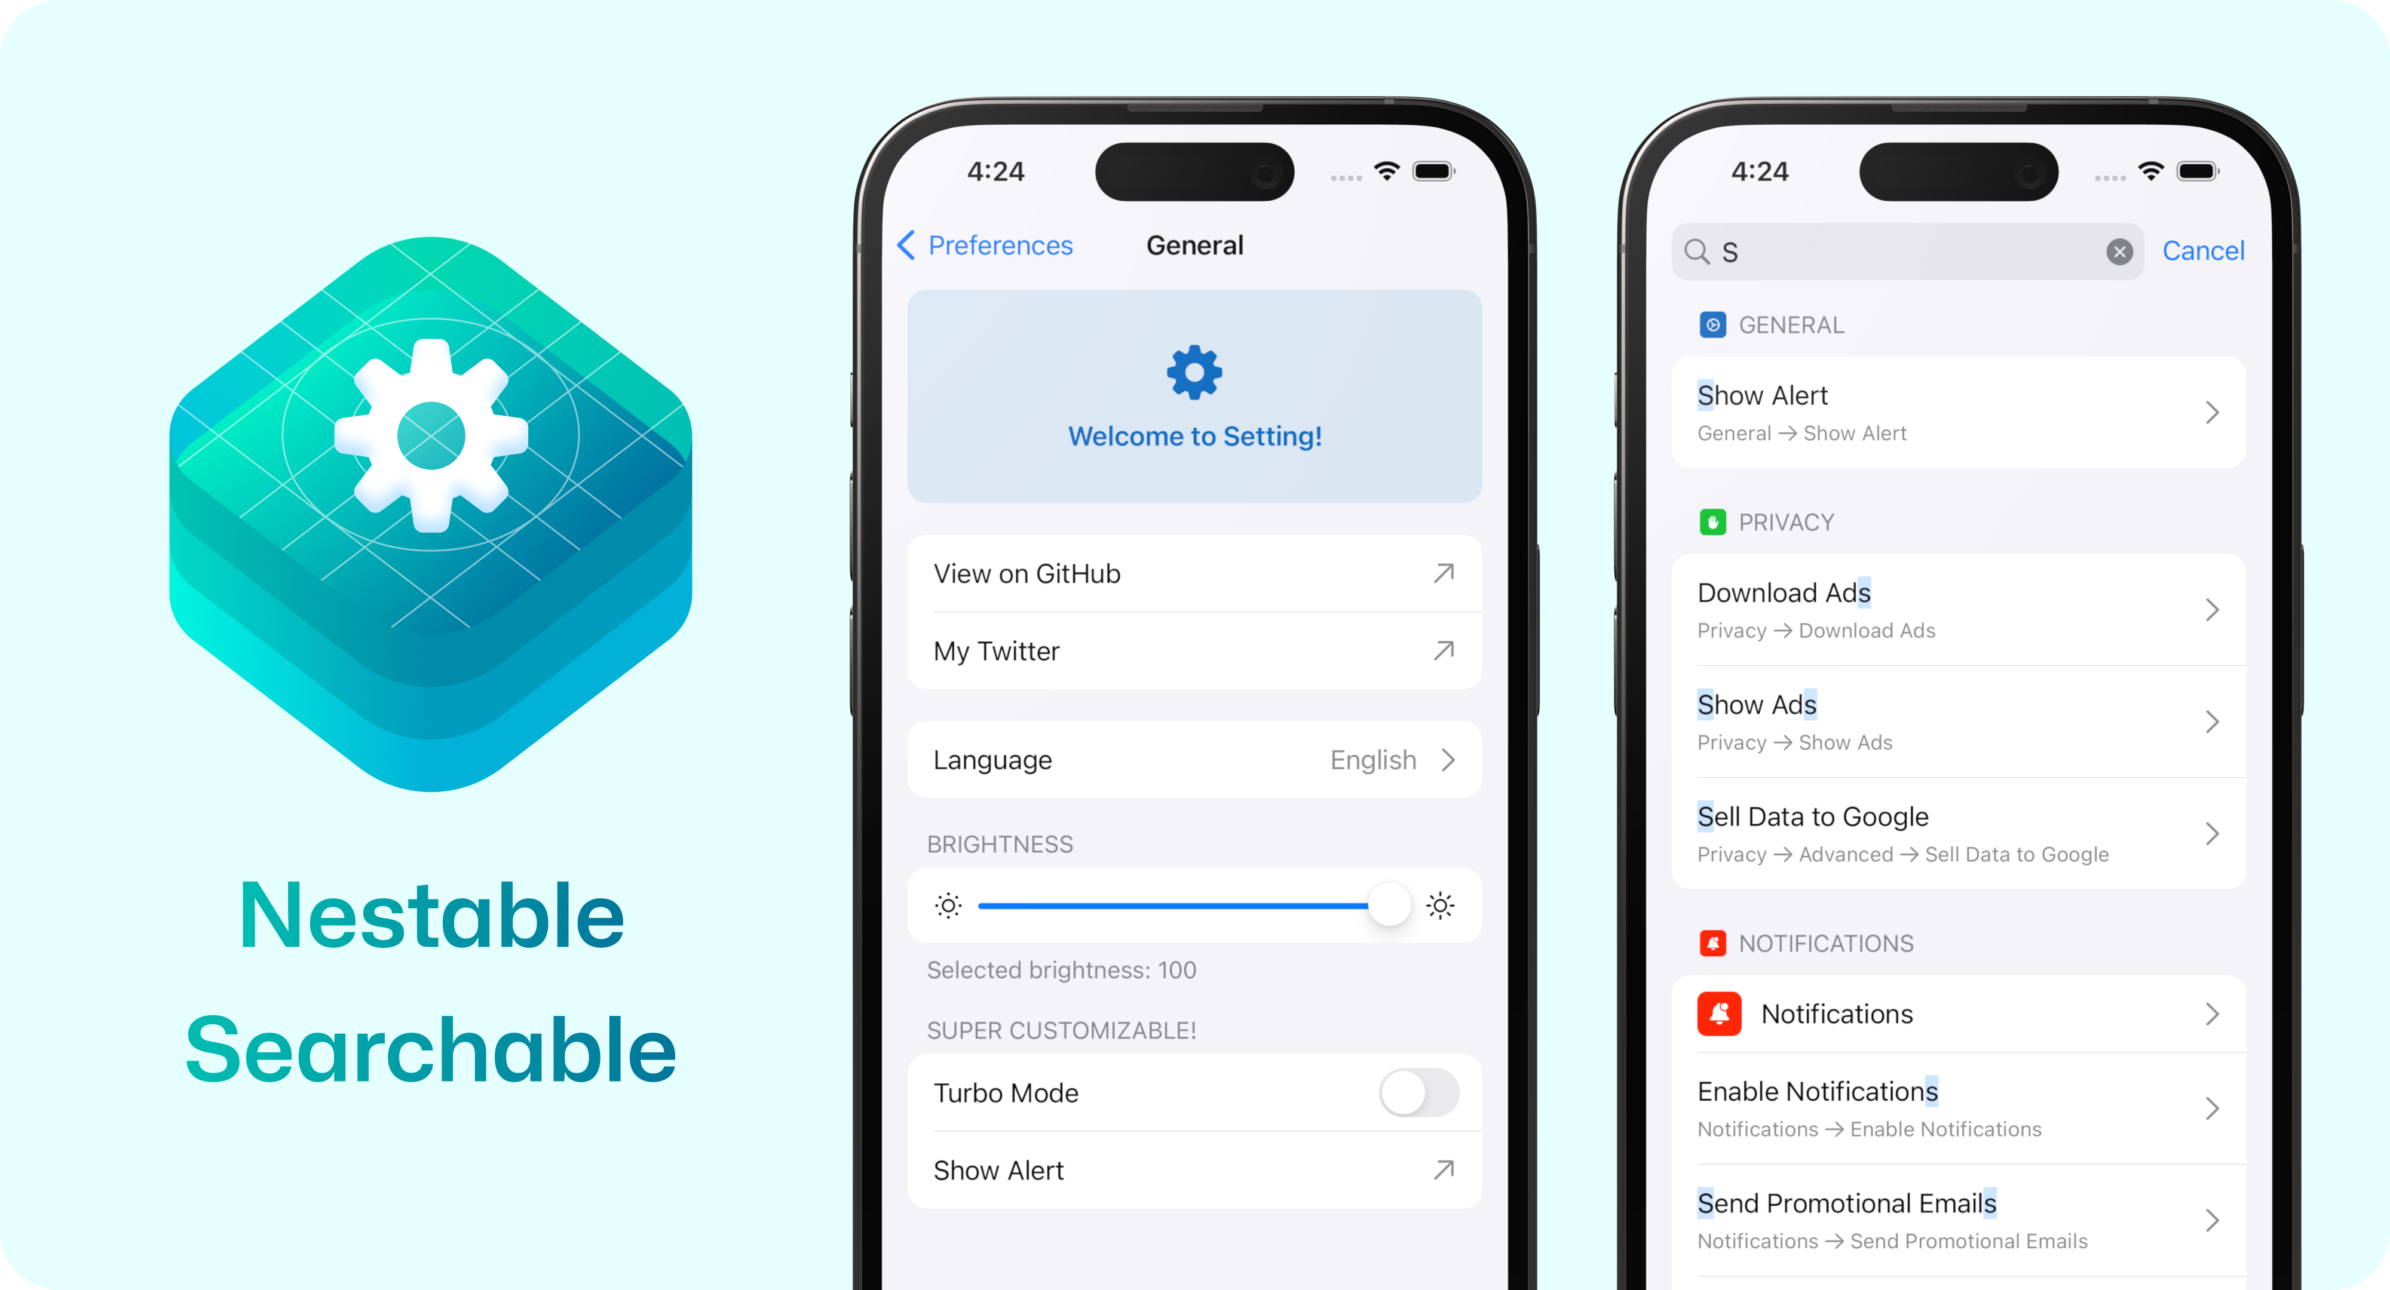The image size is (2390, 1290).
Task: Tap View on GitHub link
Action: coord(1193,572)
